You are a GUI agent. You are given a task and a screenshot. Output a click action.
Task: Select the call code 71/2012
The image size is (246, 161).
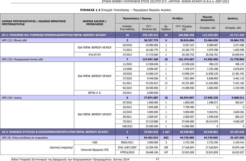click(127, 50)
